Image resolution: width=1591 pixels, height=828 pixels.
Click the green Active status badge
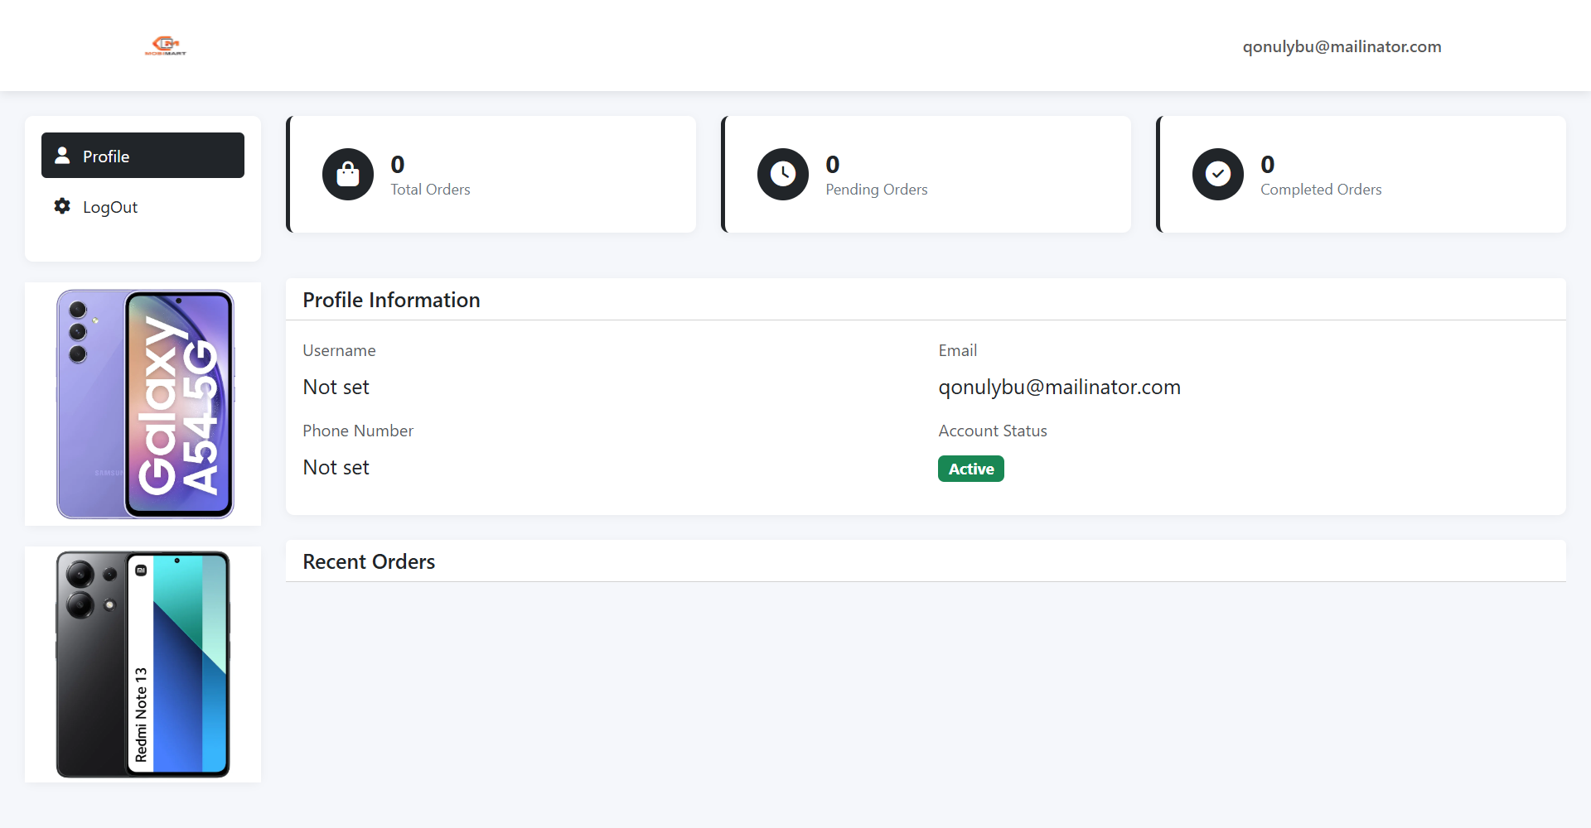pyautogui.click(x=971, y=469)
